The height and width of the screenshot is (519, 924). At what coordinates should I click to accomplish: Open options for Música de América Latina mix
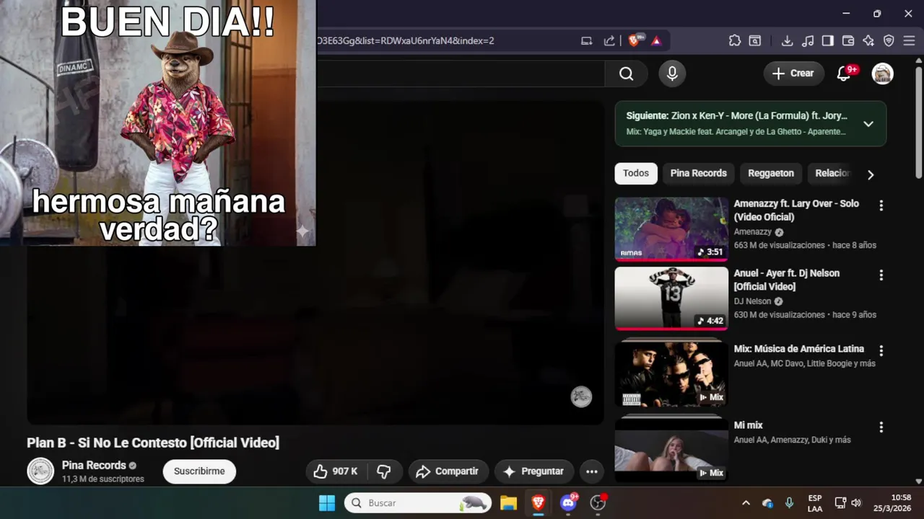(881, 351)
